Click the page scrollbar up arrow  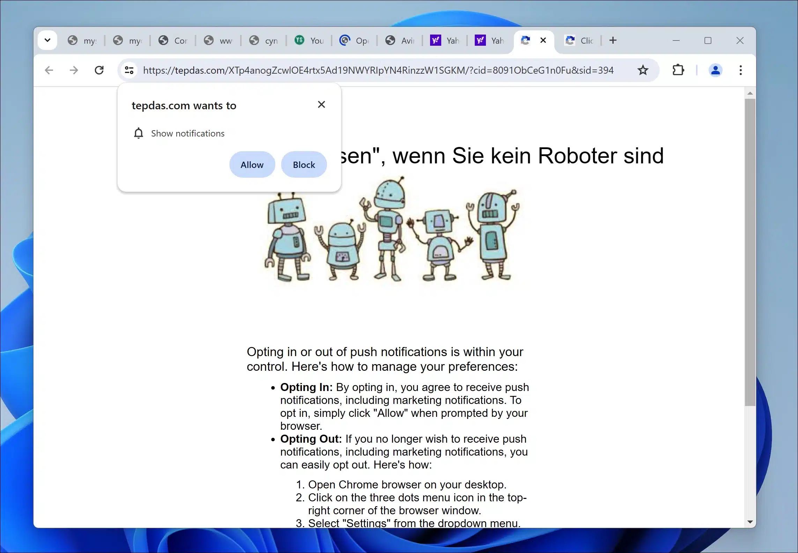pyautogui.click(x=750, y=93)
